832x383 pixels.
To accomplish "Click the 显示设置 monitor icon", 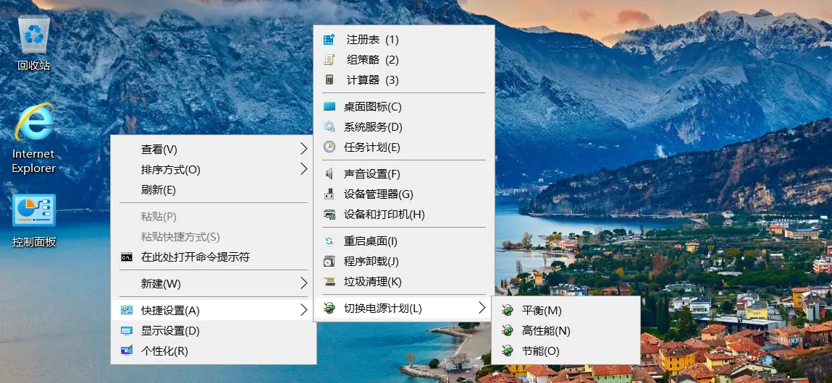I will [x=127, y=330].
